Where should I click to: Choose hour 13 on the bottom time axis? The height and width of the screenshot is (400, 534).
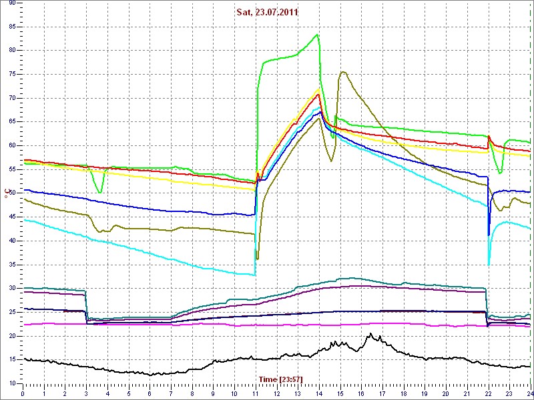(x=298, y=393)
